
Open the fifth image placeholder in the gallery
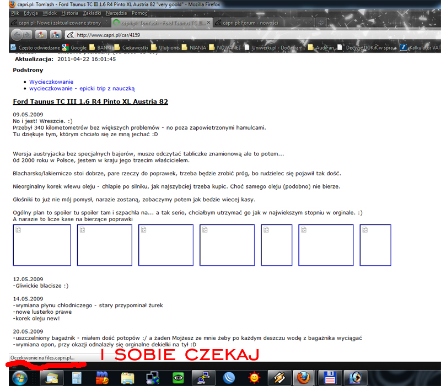tap(277, 245)
